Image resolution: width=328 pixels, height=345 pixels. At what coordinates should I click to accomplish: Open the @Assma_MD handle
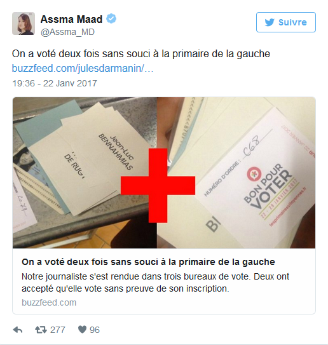point(67,32)
